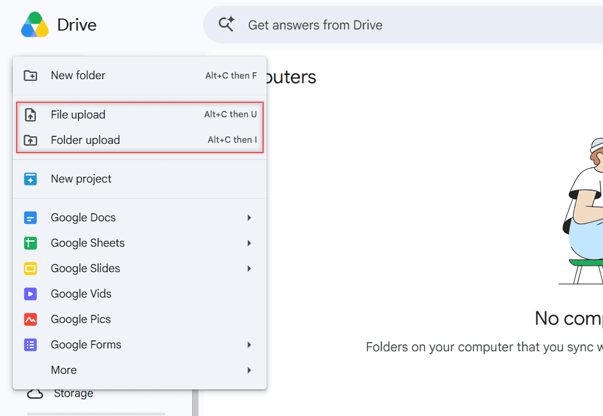603x416 pixels.
Task: Click the Storage cloud icon
Action: 35,393
